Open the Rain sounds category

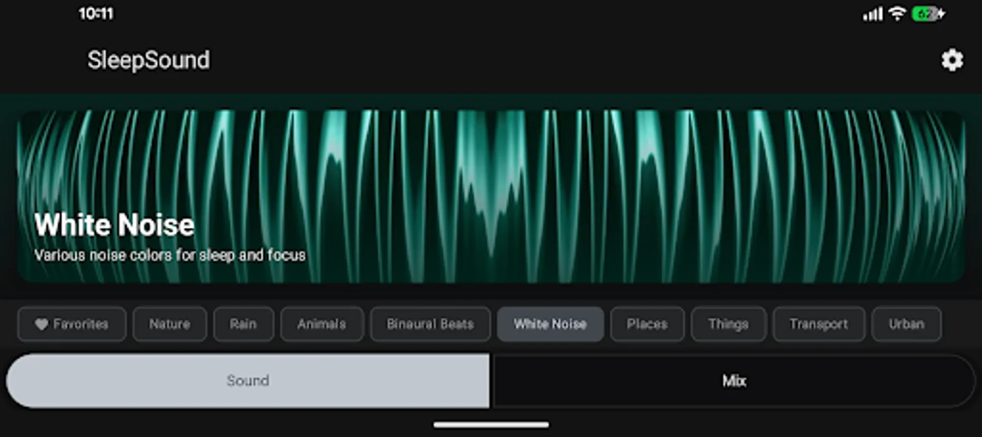243,324
